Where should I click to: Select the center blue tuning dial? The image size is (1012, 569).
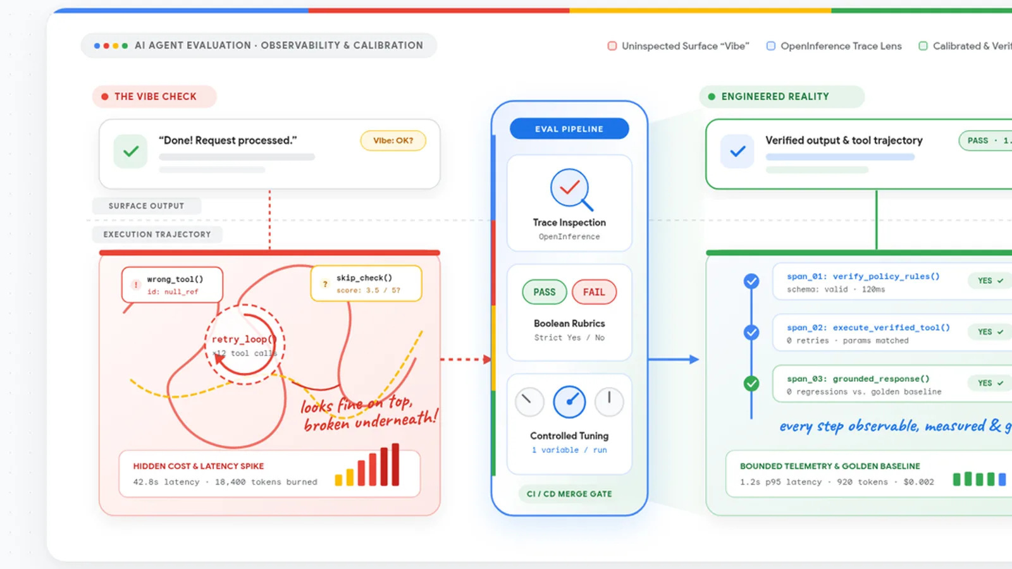[x=569, y=402]
